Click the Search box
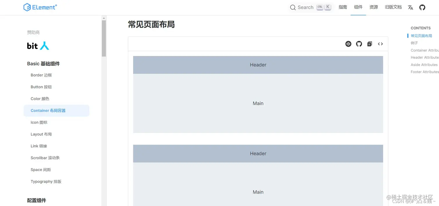The image size is (439, 206). coord(311,7)
